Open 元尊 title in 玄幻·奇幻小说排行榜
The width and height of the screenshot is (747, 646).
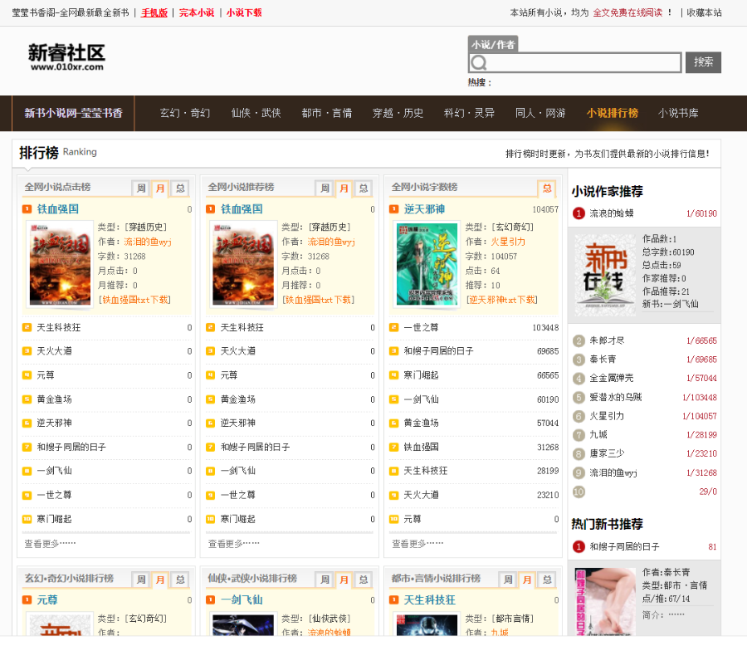click(x=47, y=600)
